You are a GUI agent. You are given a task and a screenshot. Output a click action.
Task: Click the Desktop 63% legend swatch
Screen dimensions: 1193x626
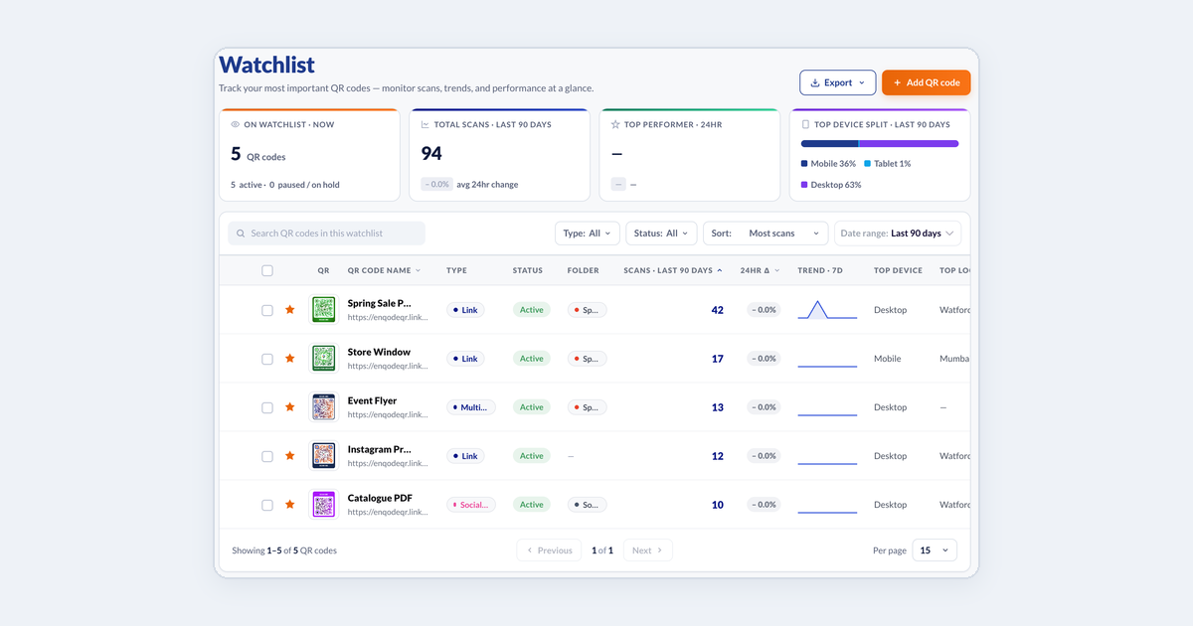(804, 185)
